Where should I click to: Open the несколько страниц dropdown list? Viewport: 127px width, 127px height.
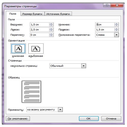(84, 66)
